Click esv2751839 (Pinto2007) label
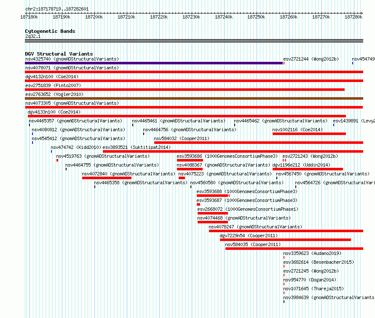 point(53,85)
